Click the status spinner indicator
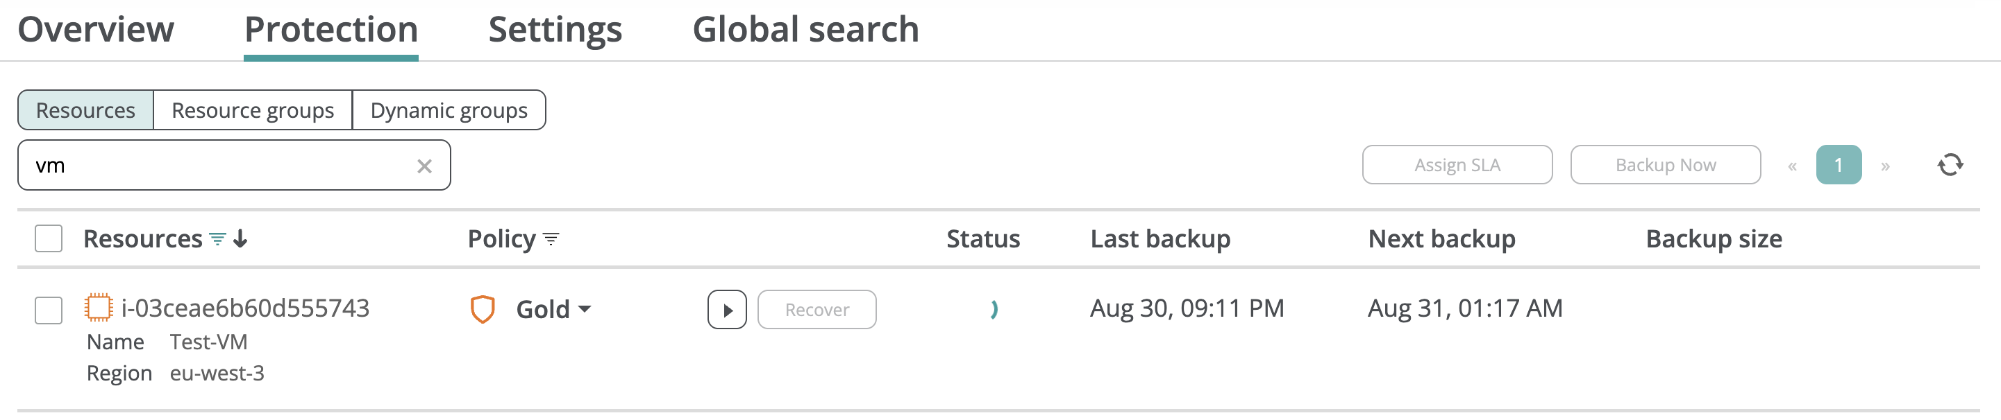2001x420 pixels. [994, 309]
